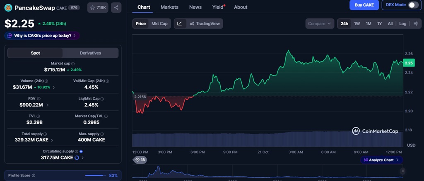The width and height of the screenshot is (424, 181).
Task: Open the About tab
Action: tap(241, 7)
